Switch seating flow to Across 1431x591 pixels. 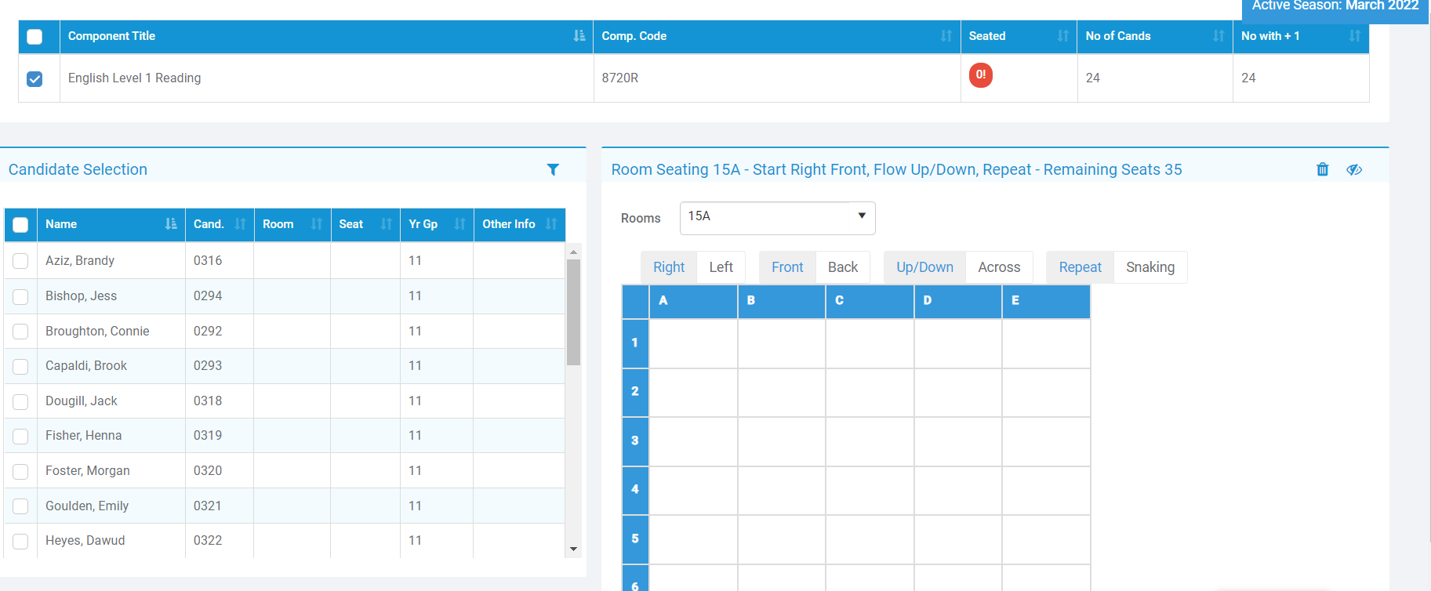[x=998, y=267]
